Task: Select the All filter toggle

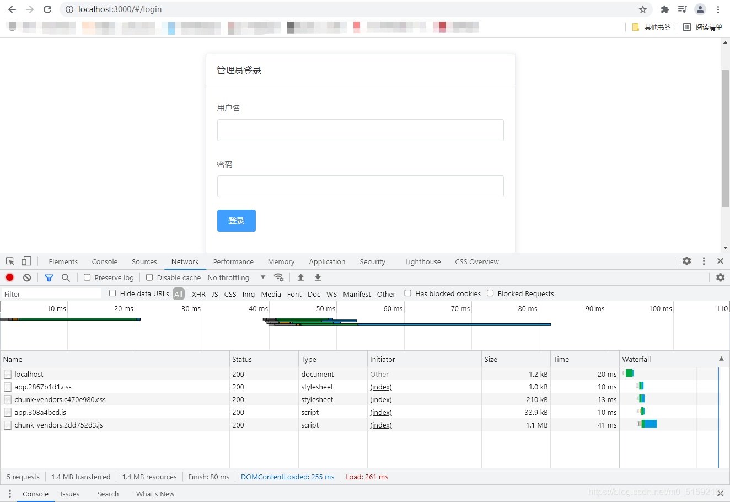Action: click(x=179, y=294)
